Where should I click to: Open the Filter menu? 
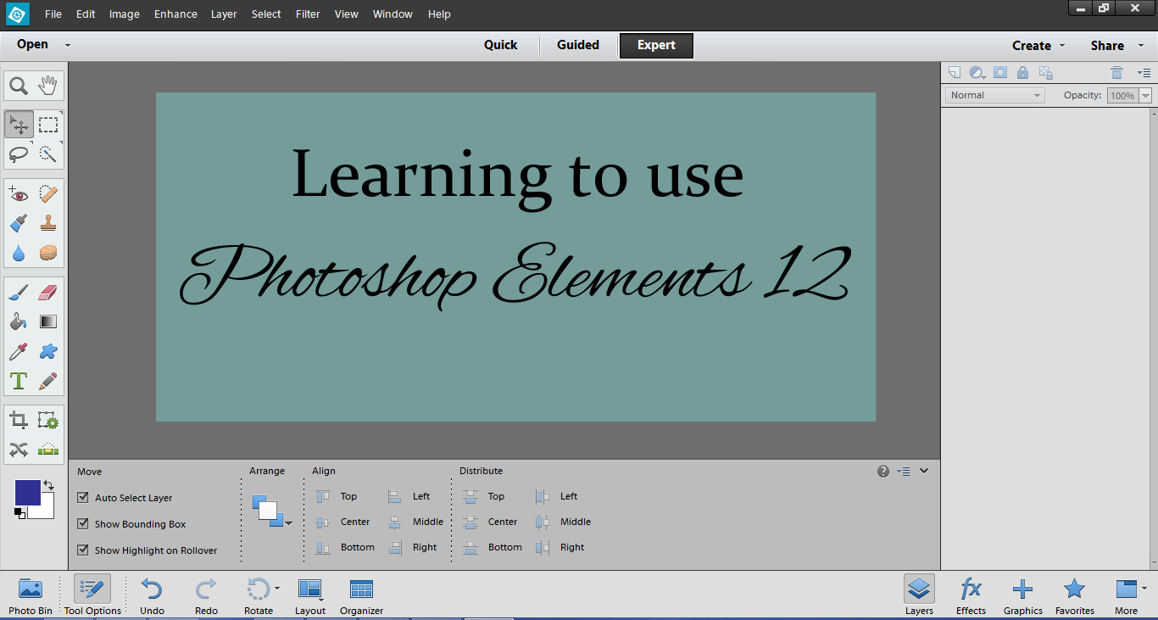click(x=308, y=14)
